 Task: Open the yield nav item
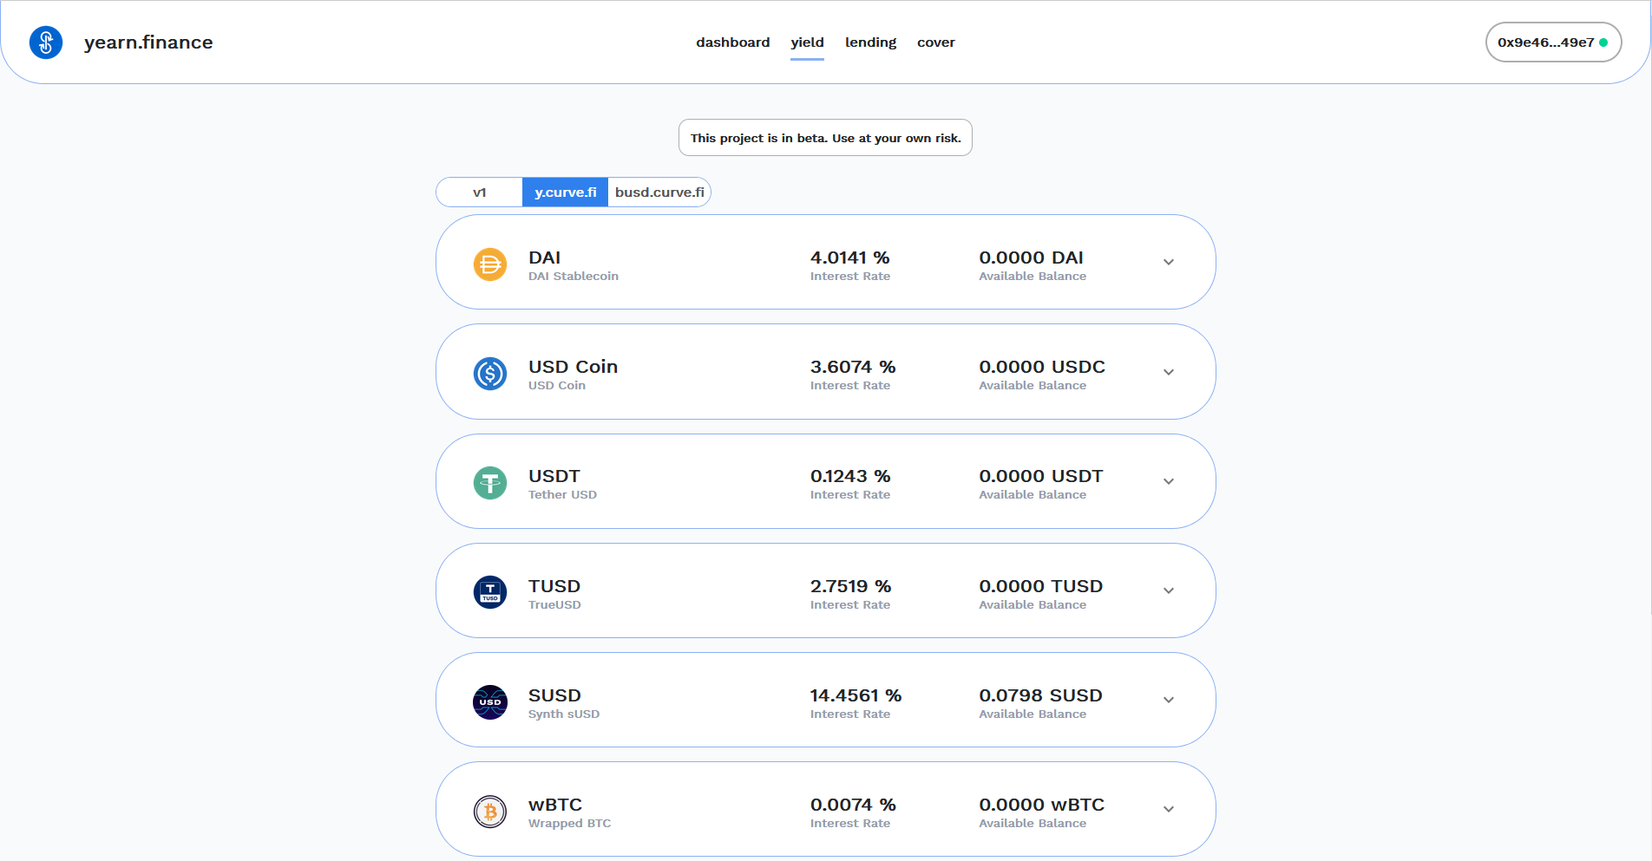[807, 42]
